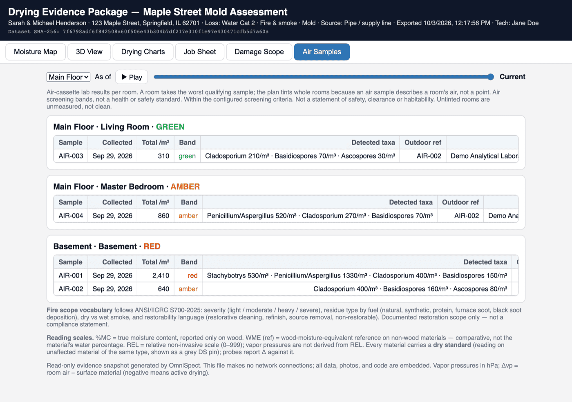Click the 'Current' timeline label

click(512, 77)
